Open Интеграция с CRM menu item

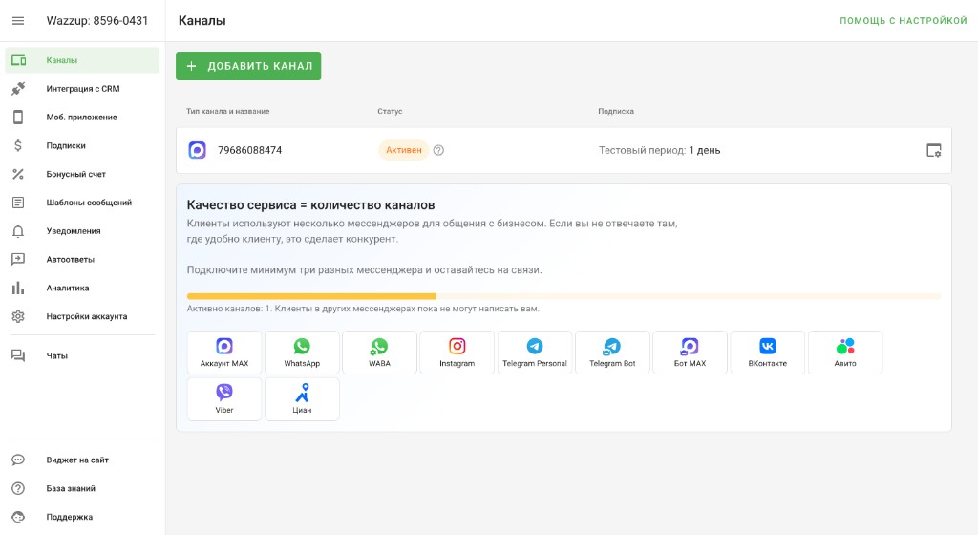(82, 89)
